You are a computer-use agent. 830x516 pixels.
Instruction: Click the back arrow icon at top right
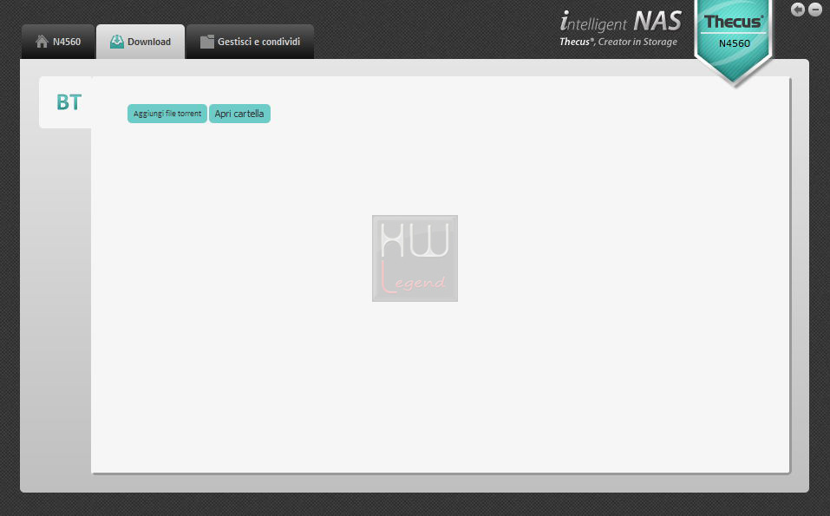pyautogui.click(x=798, y=10)
